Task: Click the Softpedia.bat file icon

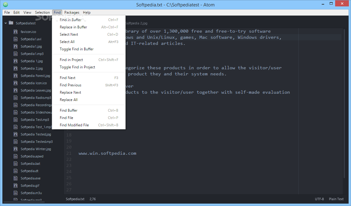Action: coord(16,164)
